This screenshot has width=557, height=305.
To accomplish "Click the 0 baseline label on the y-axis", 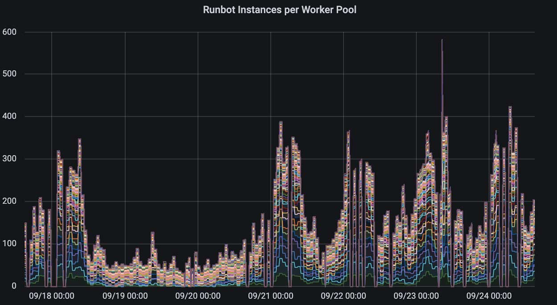I will [x=14, y=286].
